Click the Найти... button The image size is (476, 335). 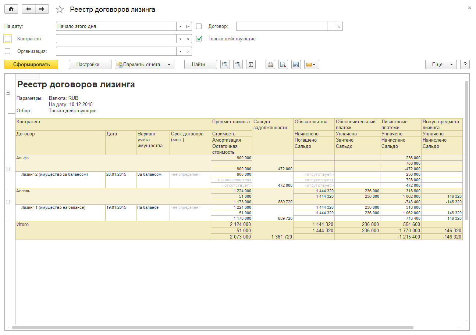click(x=200, y=65)
